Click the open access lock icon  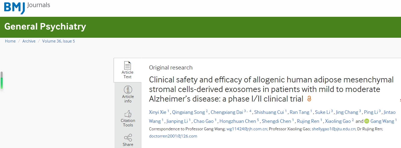tap(309, 99)
